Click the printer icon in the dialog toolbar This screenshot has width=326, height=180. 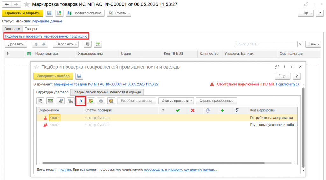point(101,101)
